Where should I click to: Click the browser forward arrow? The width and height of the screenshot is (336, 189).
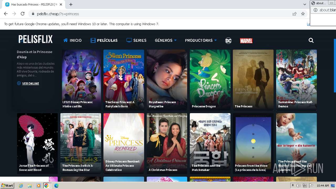click(14, 14)
